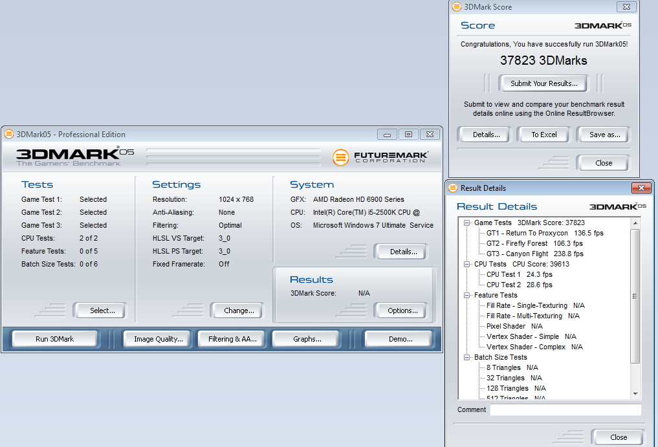Click the CPU Tests label in tree
658x447 pixels.
[x=490, y=264]
